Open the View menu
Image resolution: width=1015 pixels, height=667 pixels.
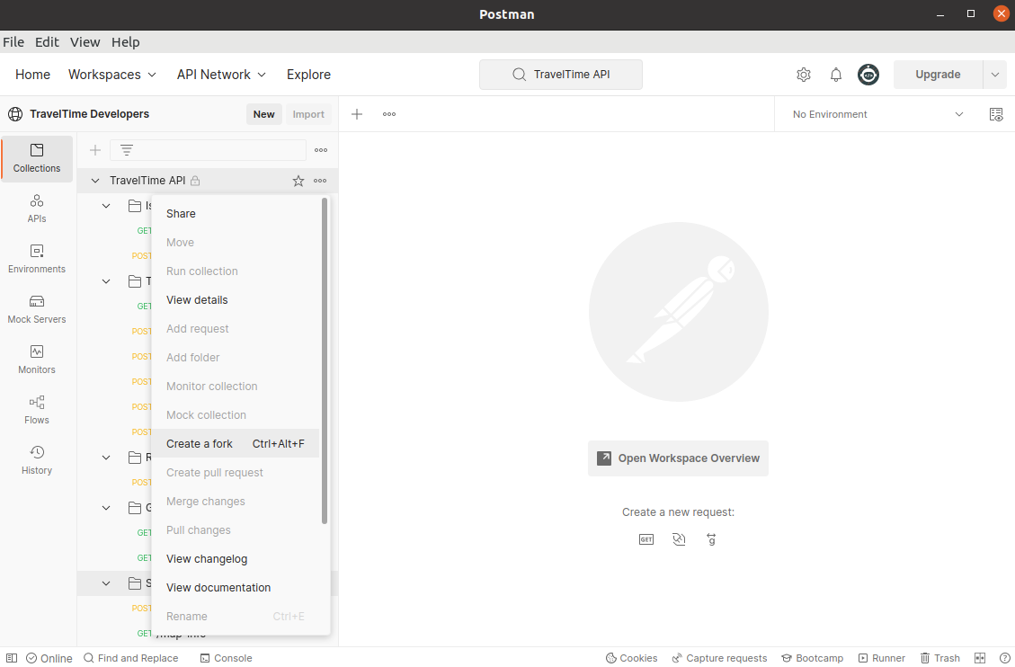click(85, 42)
